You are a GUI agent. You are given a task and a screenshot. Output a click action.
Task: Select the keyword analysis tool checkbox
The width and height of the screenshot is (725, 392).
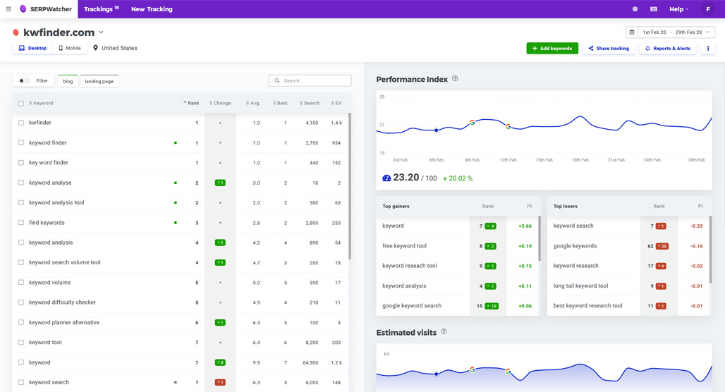point(21,202)
